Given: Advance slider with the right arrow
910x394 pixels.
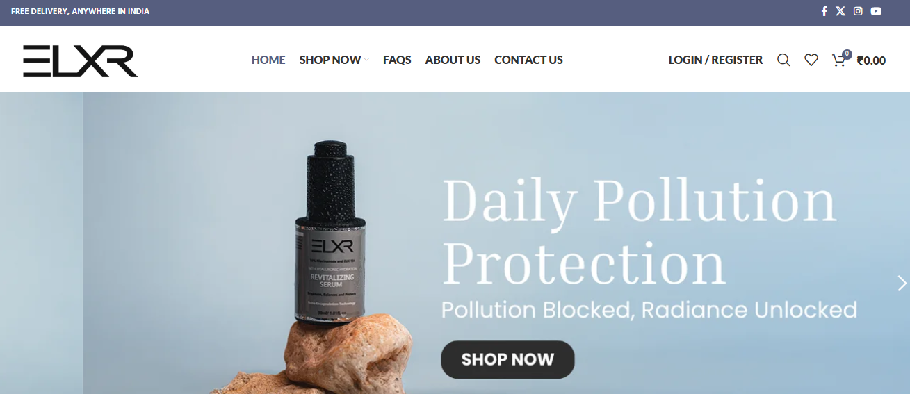Looking at the screenshot, I should click(x=902, y=283).
